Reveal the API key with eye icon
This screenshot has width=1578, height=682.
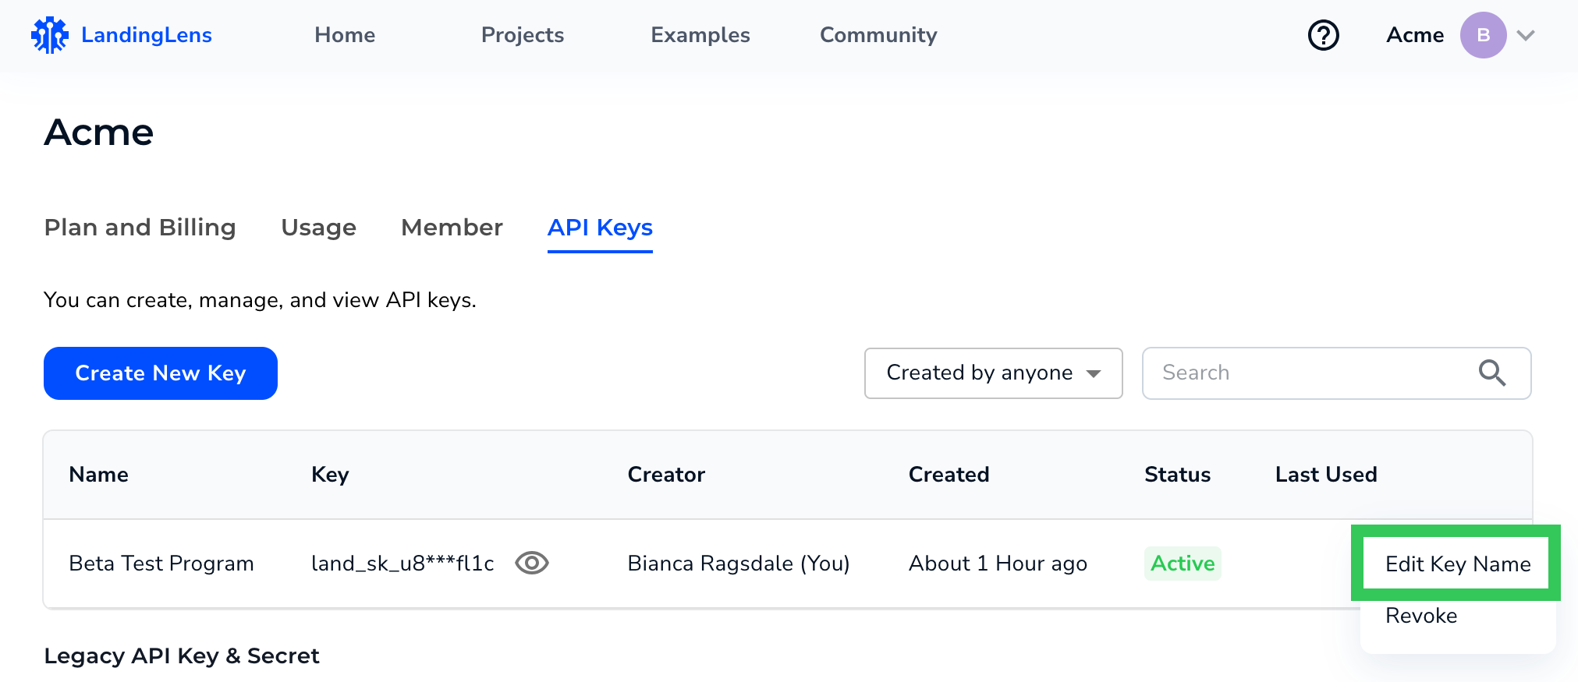tap(532, 563)
